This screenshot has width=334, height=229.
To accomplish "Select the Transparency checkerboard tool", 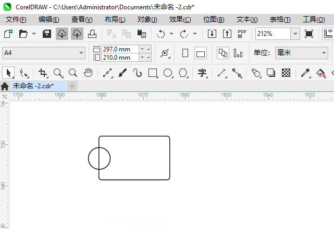I will (x=286, y=73).
